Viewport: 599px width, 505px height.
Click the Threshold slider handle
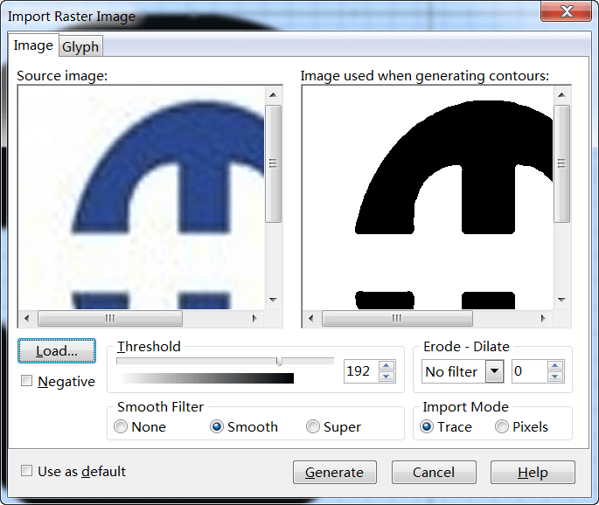pos(279,361)
